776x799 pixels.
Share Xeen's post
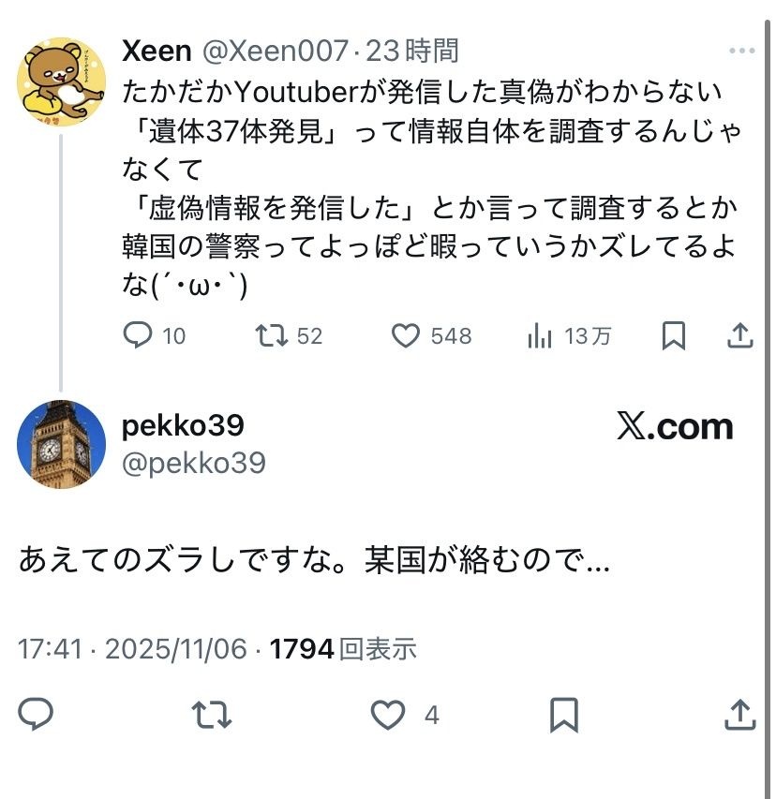(740, 335)
